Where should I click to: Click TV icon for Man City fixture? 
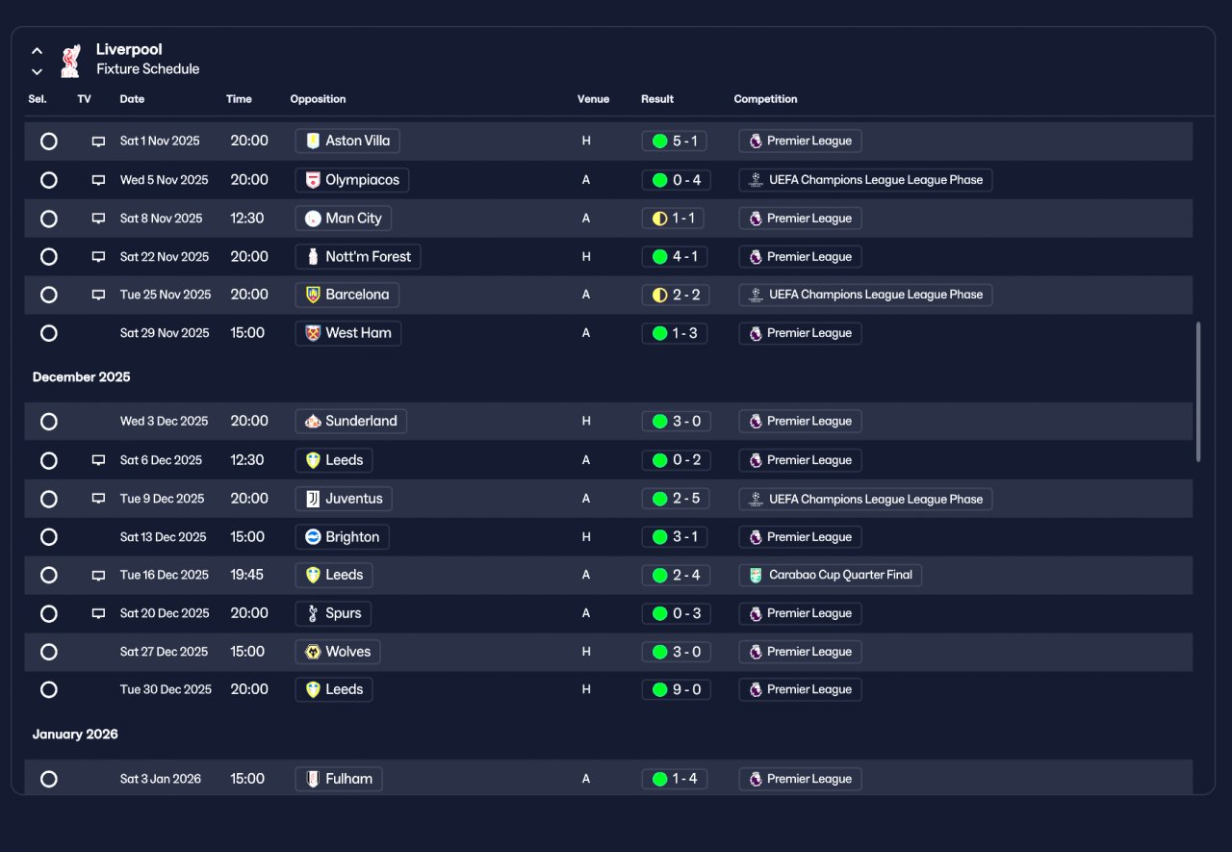coord(98,219)
